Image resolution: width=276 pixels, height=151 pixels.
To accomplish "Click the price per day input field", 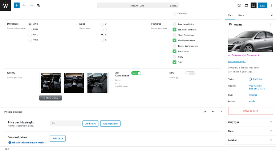I will tap(65, 123).
